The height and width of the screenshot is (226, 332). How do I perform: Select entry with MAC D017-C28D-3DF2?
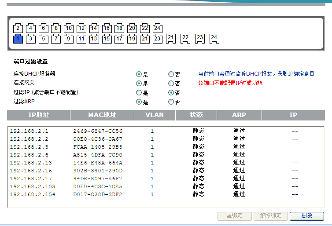coord(98,194)
